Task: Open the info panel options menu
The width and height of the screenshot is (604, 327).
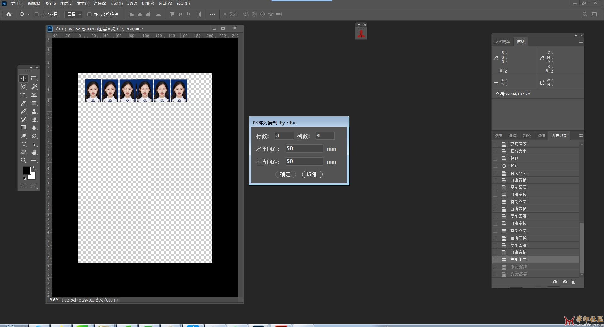Action: click(x=581, y=42)
